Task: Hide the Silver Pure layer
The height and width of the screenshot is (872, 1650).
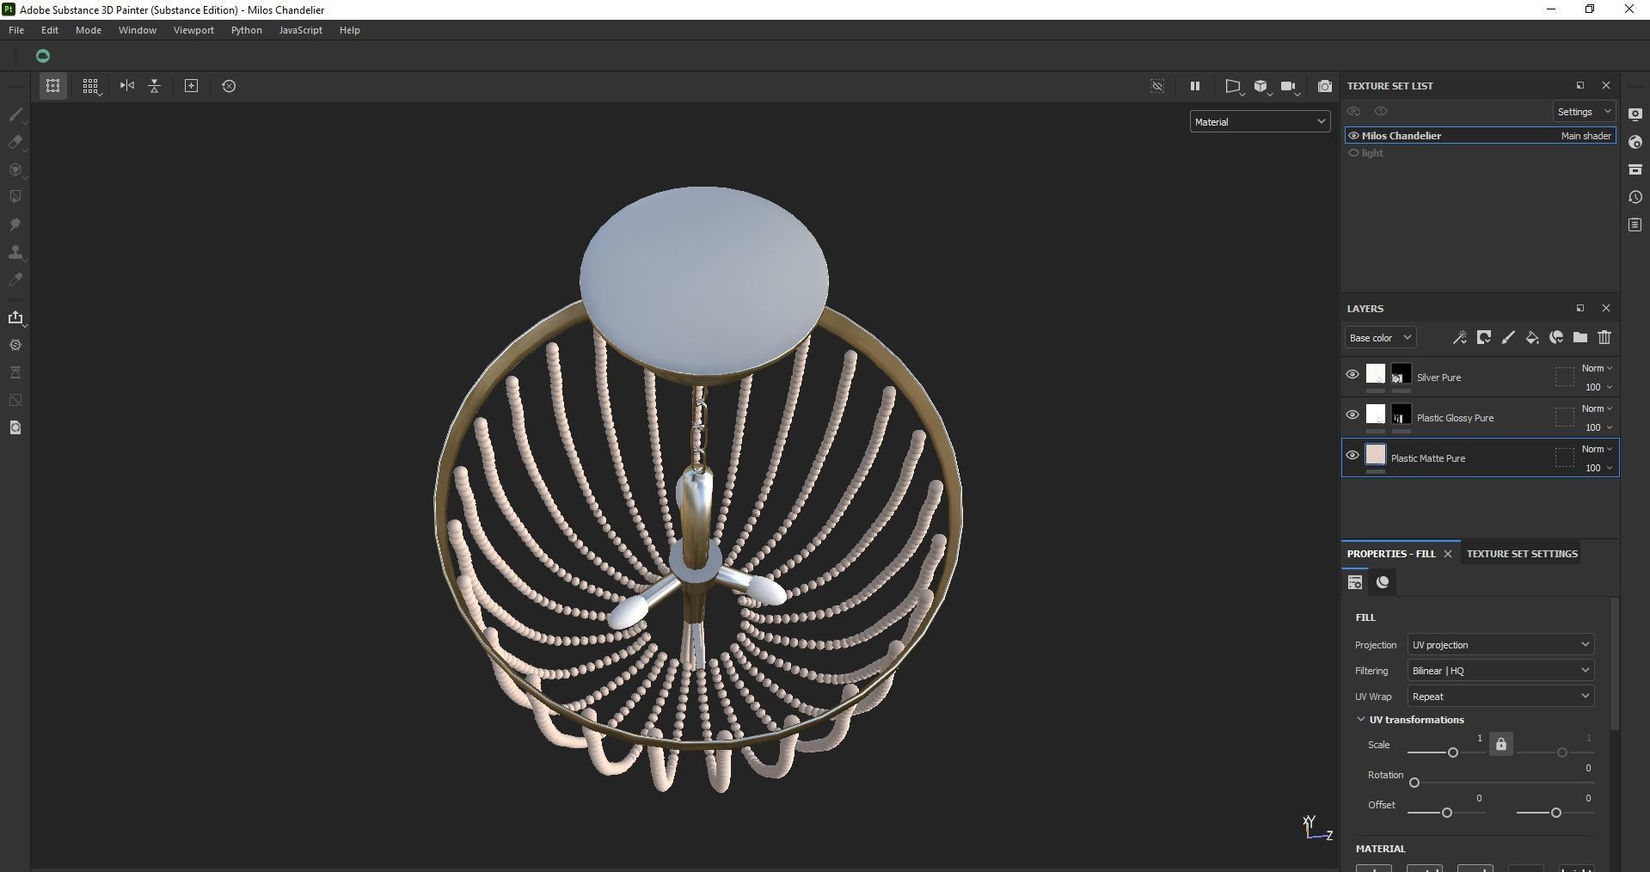Action: [x=1353, y=375]
